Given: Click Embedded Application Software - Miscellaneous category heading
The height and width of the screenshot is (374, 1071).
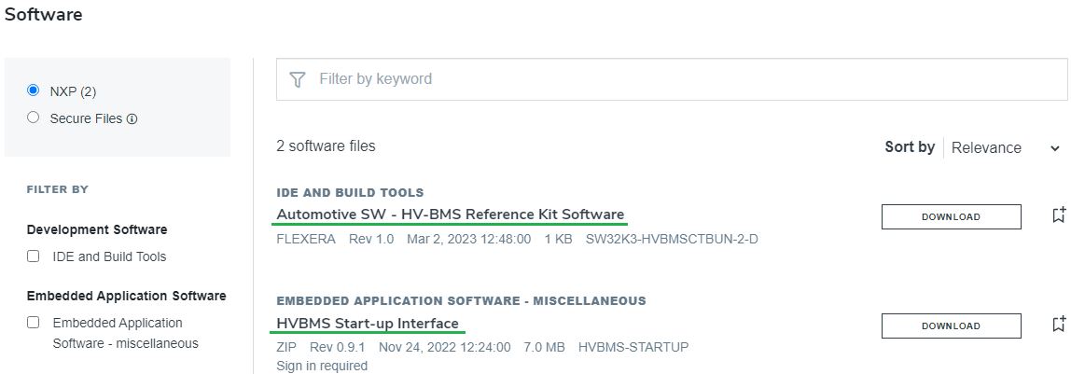Looking at the screenshot, I should point(461,301).
